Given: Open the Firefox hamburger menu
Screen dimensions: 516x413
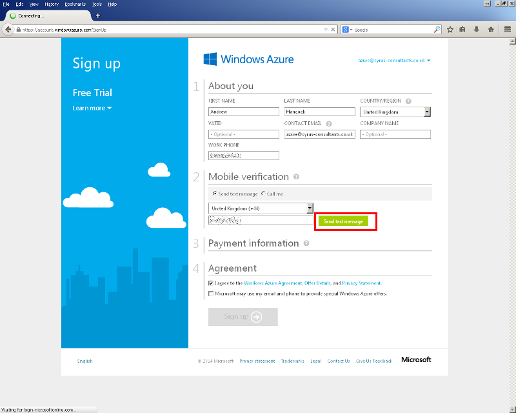Looking at the screenshot, I should (508, 30).
